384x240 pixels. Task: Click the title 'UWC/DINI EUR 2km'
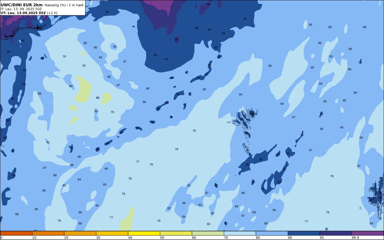point(22,5)
